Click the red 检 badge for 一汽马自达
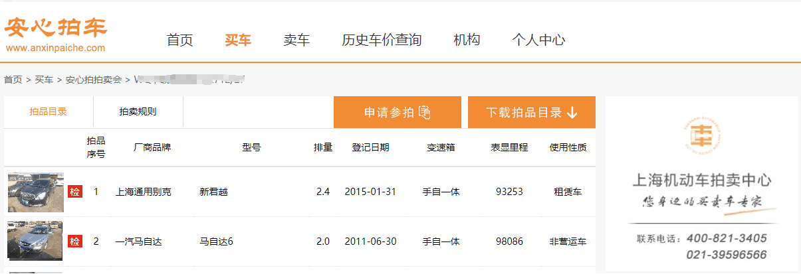The width and height of the screenshot is (801, 274). (75, 241)
